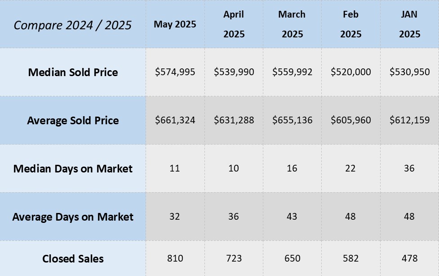Select the Feb 2025 column header
This screenshot has width=439, height=276.
coord(350,24)
